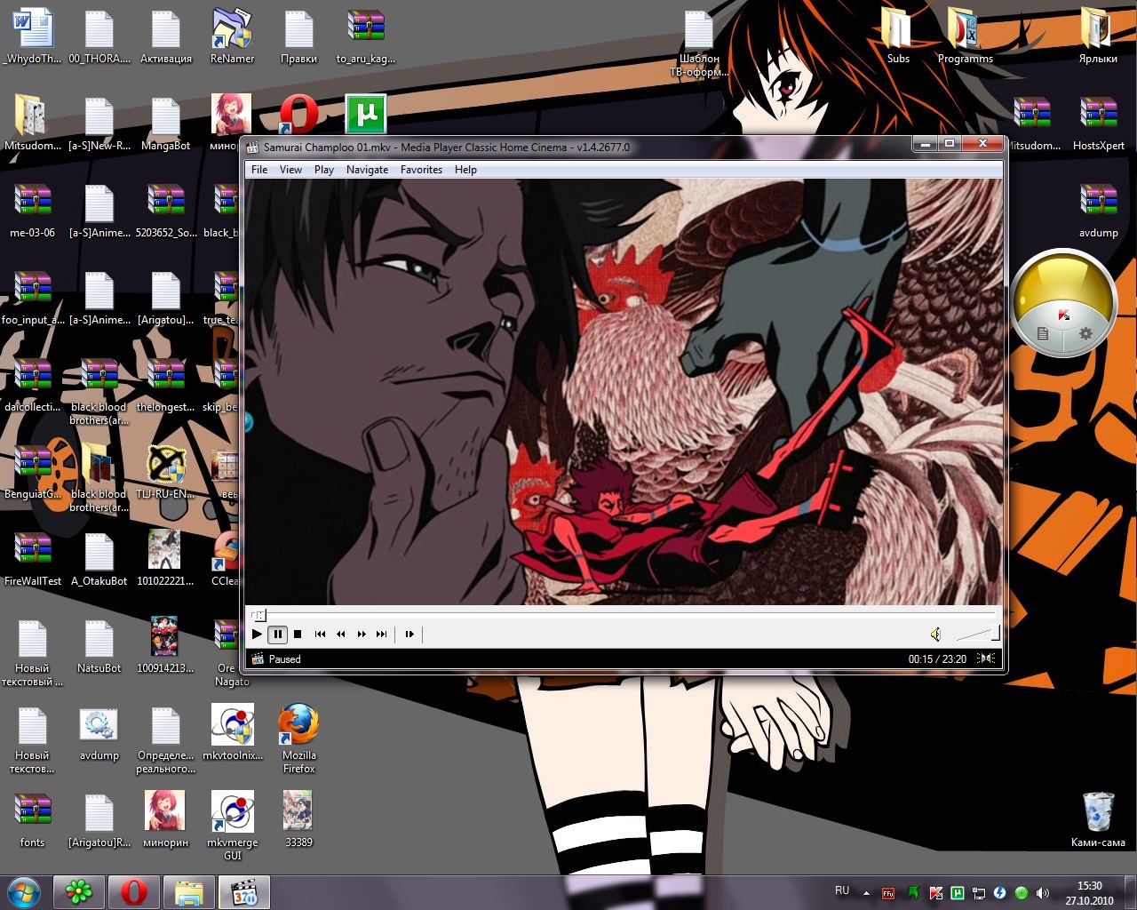Skip to next chapter/file
Image resolution: width=1137 pixels, height=910 pixels.
381,634
